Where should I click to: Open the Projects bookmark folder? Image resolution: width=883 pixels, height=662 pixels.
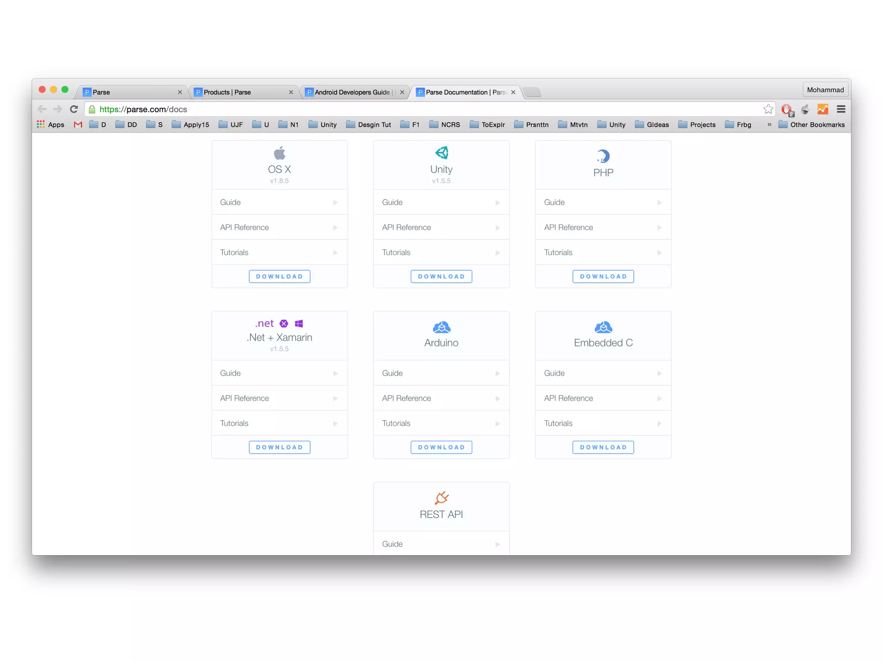(x=697, y=125)
